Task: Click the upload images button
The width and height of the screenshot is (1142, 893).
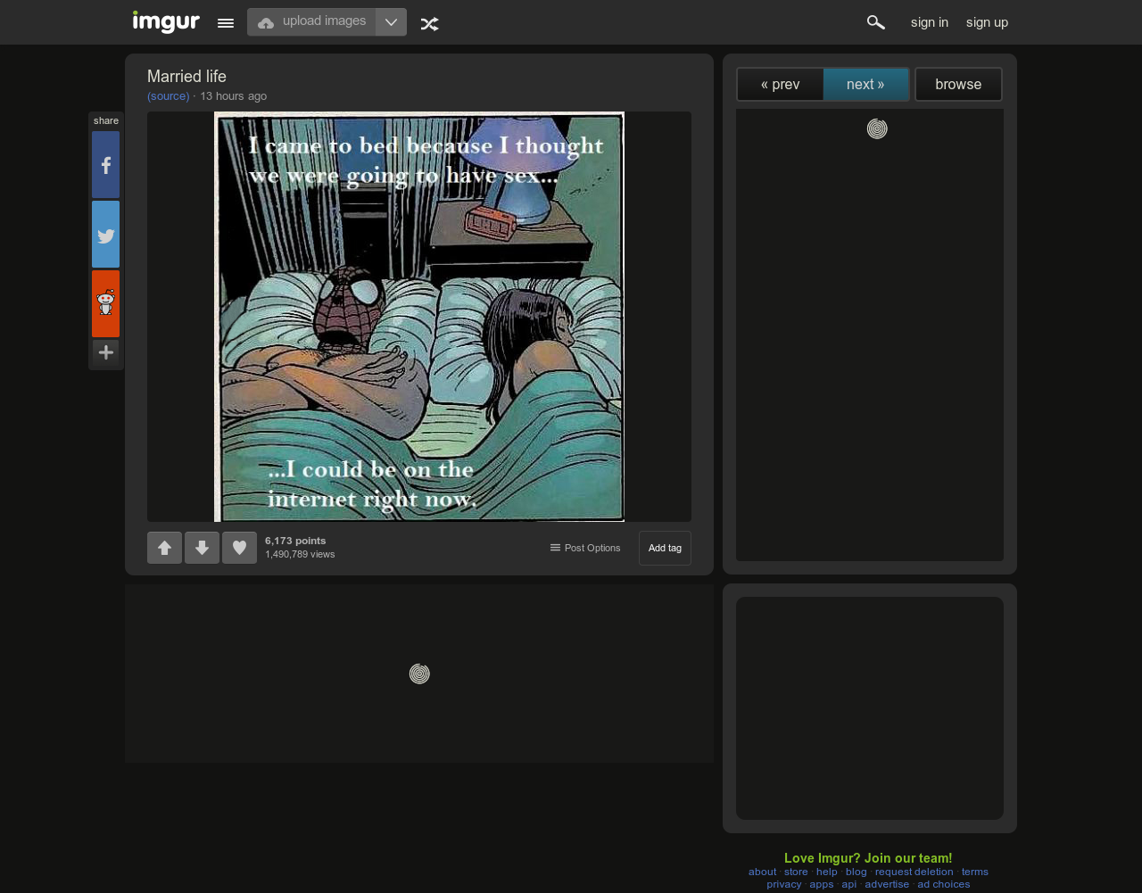Action: coord(311,21)
